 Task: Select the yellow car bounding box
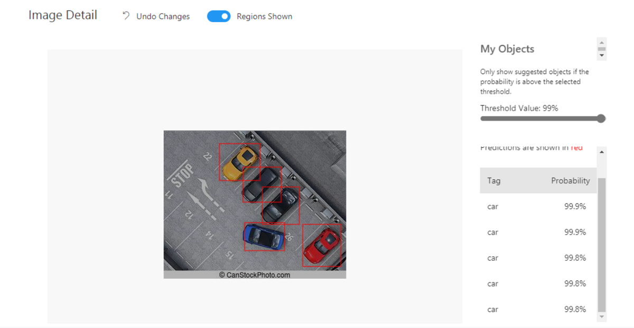coord(240,162)
